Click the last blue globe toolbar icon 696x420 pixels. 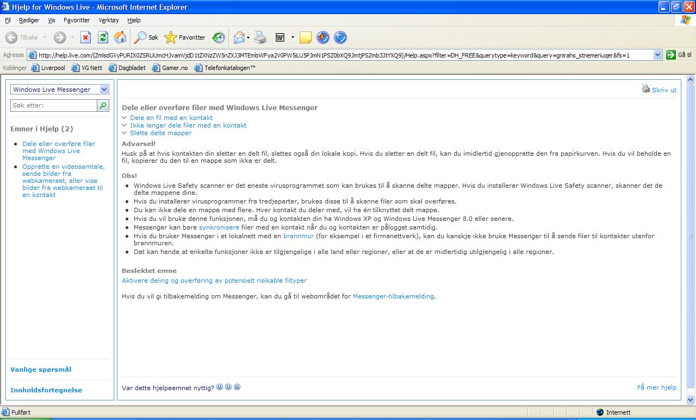340,37
